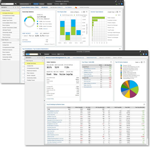Open Currency dropdown in back window
The height and width of the screenshot is (147, 150).
pyautogui.click(x=63, y=4)
